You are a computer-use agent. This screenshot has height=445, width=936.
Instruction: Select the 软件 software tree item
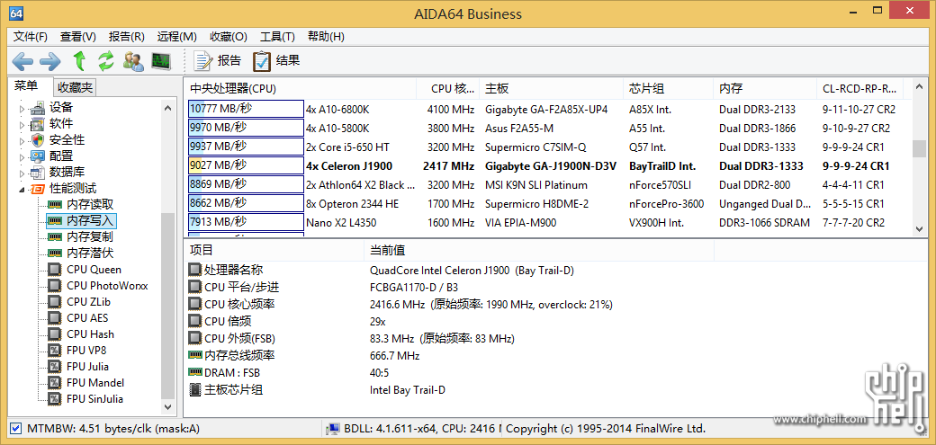(61, 124)
